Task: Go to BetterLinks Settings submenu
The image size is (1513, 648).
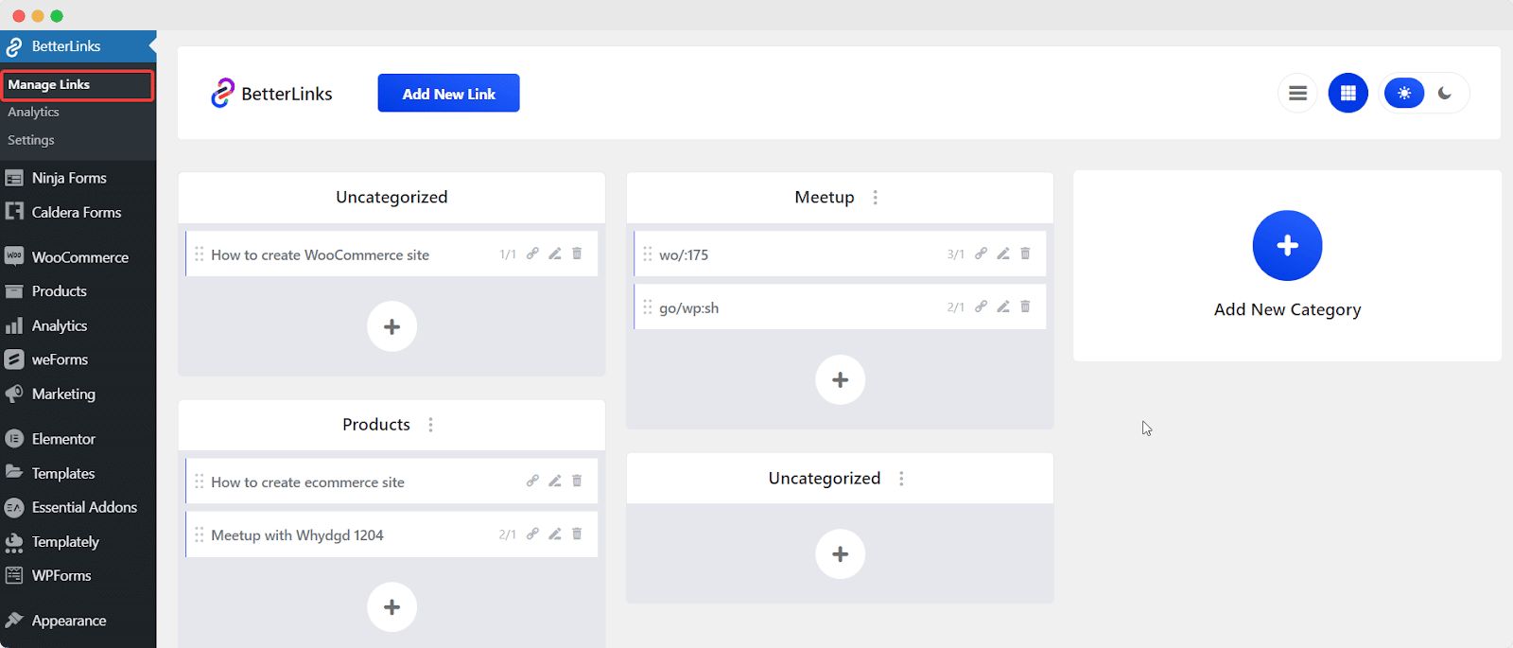Action: coord(31,140)
